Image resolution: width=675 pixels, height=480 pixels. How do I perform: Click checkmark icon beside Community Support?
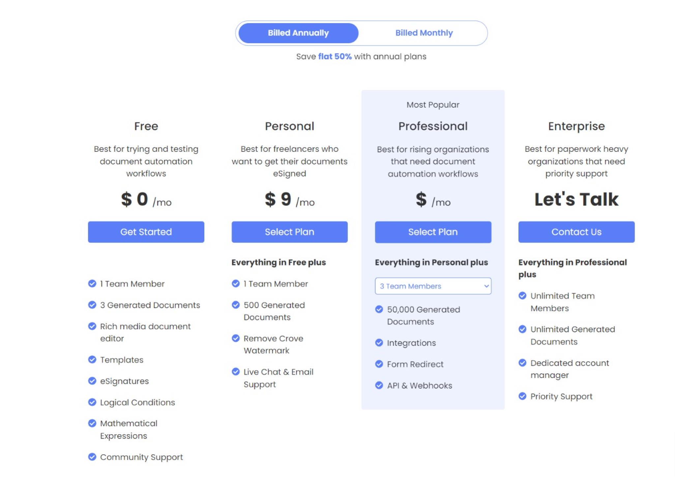92,457
